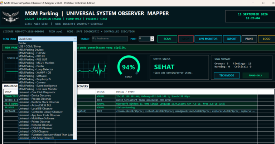Choose 'Universal - Process Observer'
The height and width of the screenshot is (144, 275).
(x=35, y=99)
